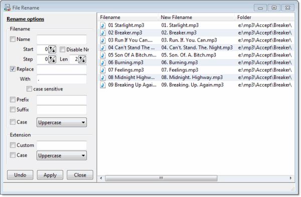Image resolution: width=301 pixels, height=197 pixels.
Task: Sort by the Folder column header
Action: [x=264, y=17]
